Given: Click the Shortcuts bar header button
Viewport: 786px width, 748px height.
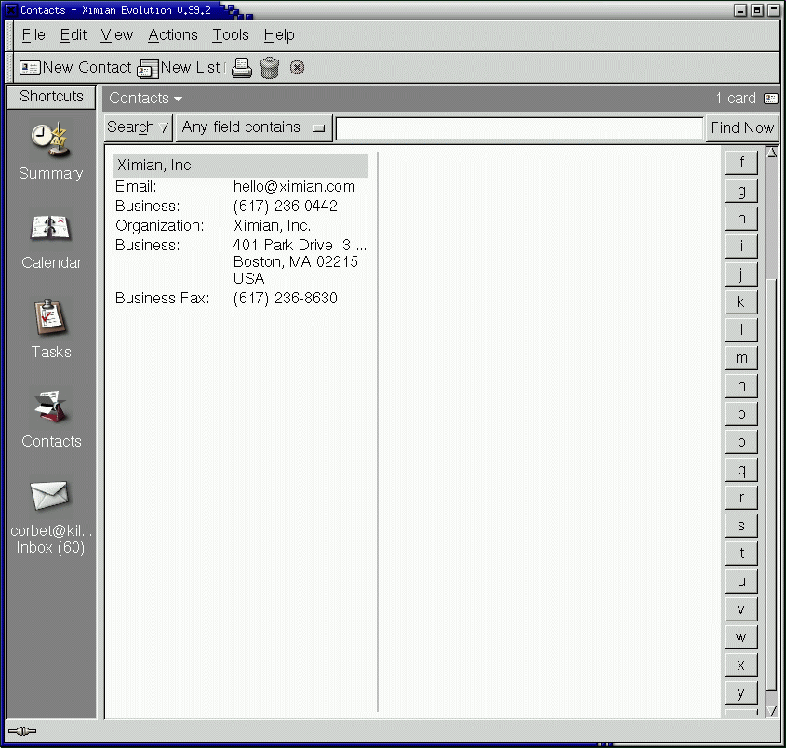Looking at the screenshot, I should (51, 97).
